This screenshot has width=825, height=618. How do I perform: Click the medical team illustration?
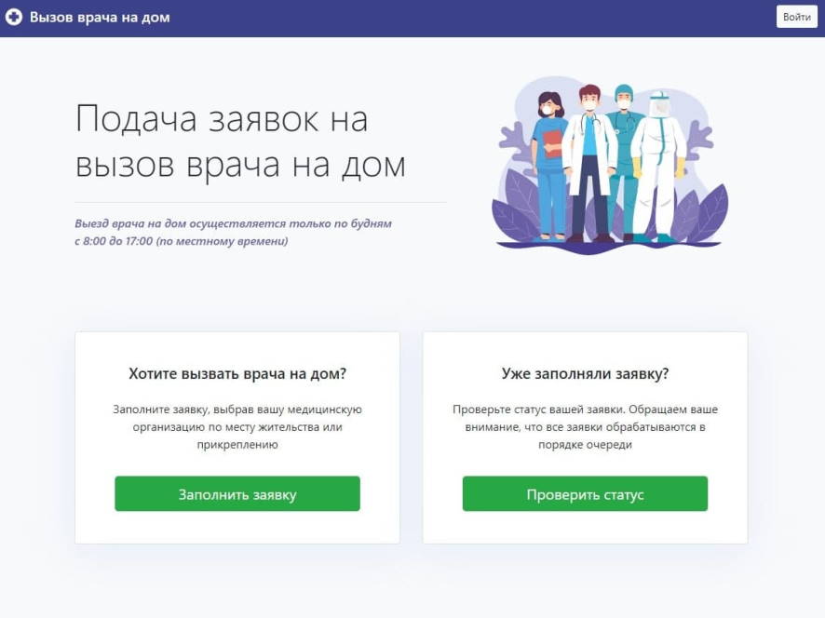point(610,166)
